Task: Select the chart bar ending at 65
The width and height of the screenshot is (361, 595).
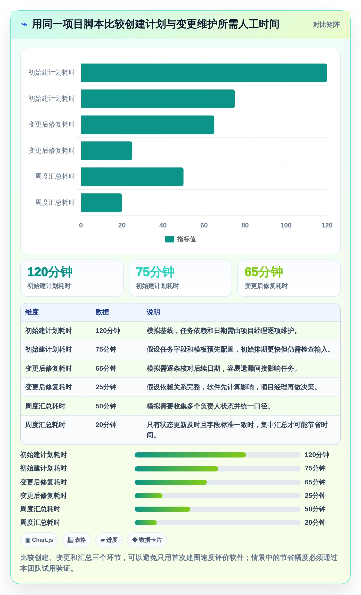Action: (x=147, y=125)
